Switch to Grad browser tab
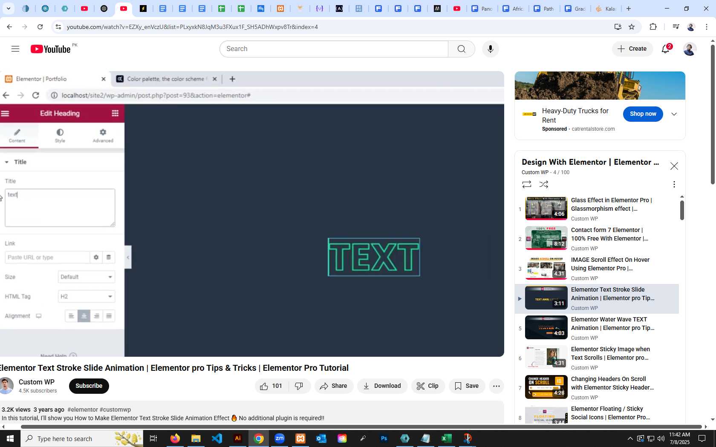 pos(575,9)
